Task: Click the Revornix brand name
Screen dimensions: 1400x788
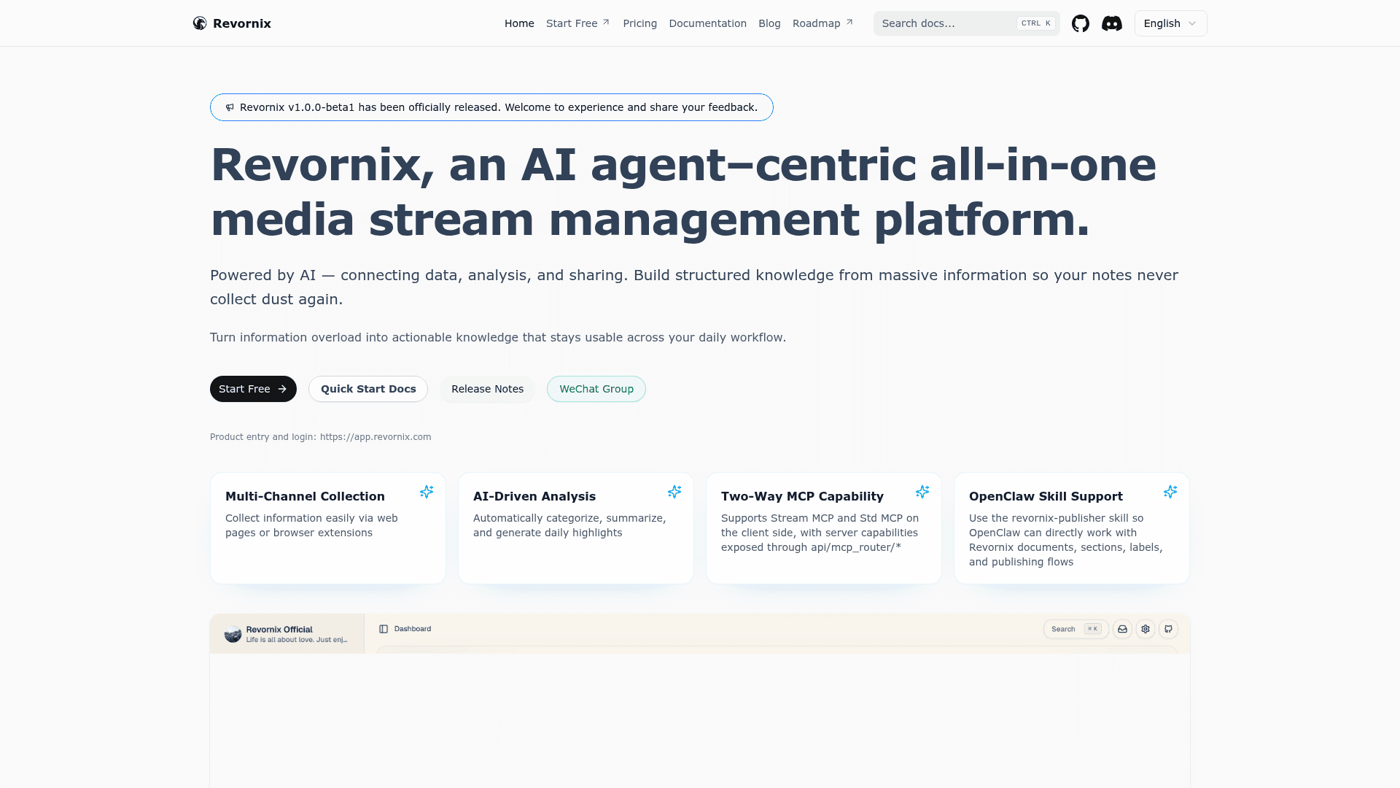Action: pos(242,23)
